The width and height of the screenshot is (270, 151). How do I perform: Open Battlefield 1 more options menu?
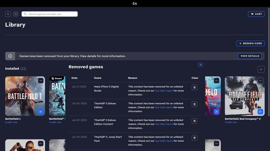[41, 81]
